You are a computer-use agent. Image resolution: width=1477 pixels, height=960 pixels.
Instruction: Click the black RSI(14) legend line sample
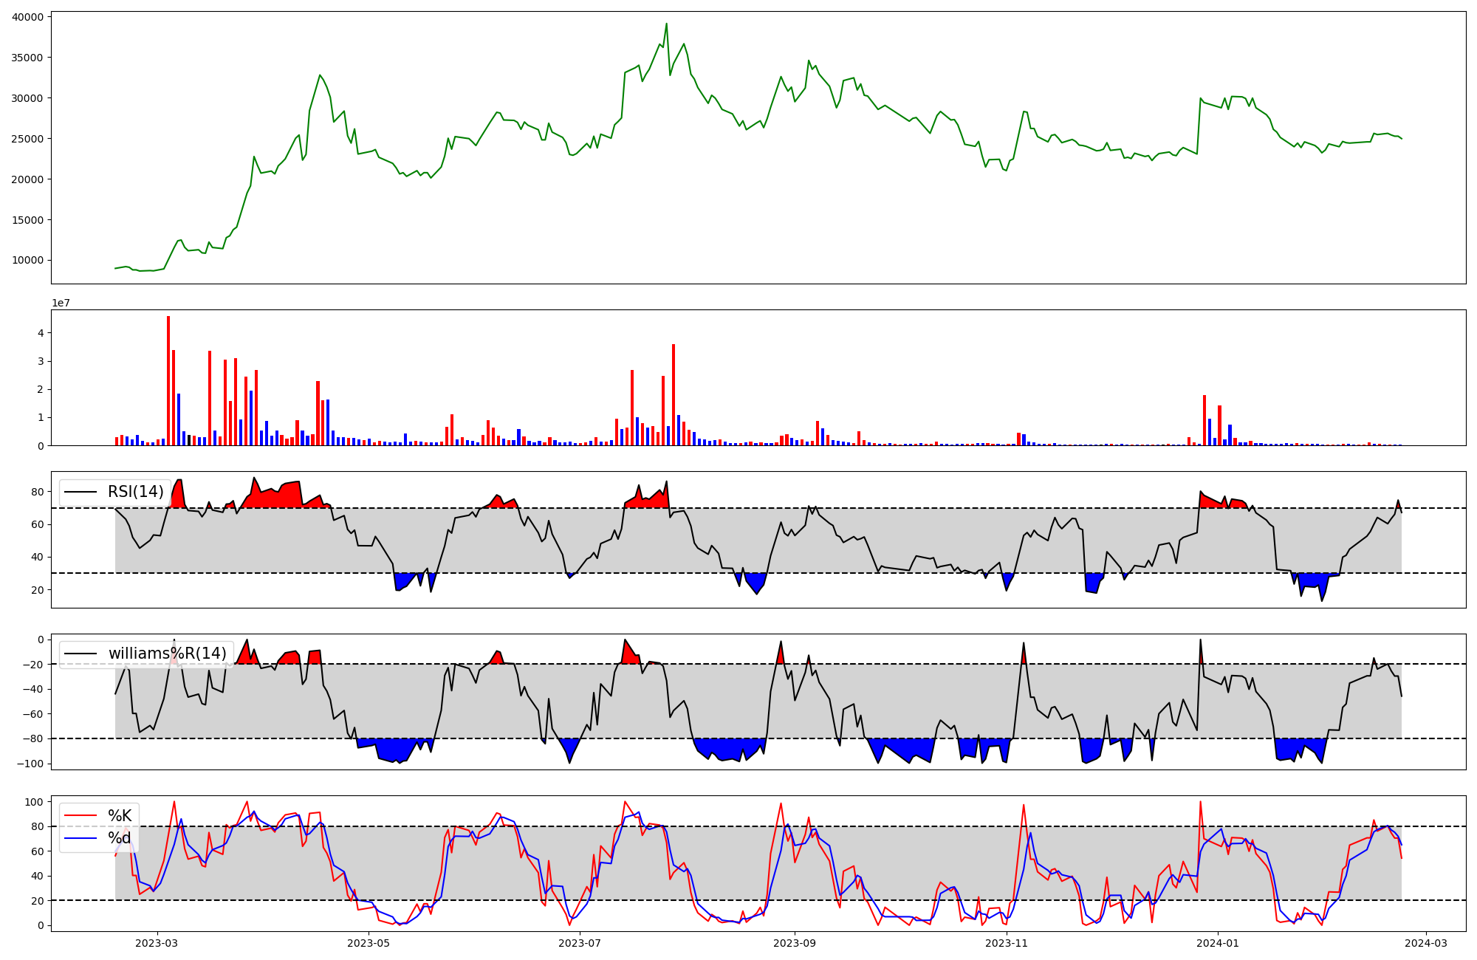81,492
